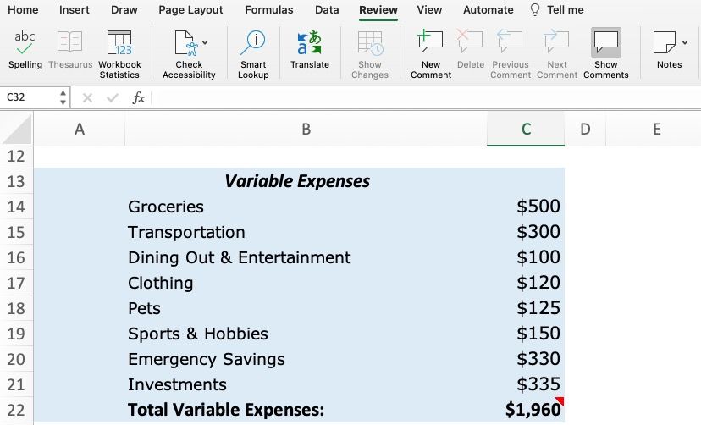Go to Next Comment

click(556, 54)
